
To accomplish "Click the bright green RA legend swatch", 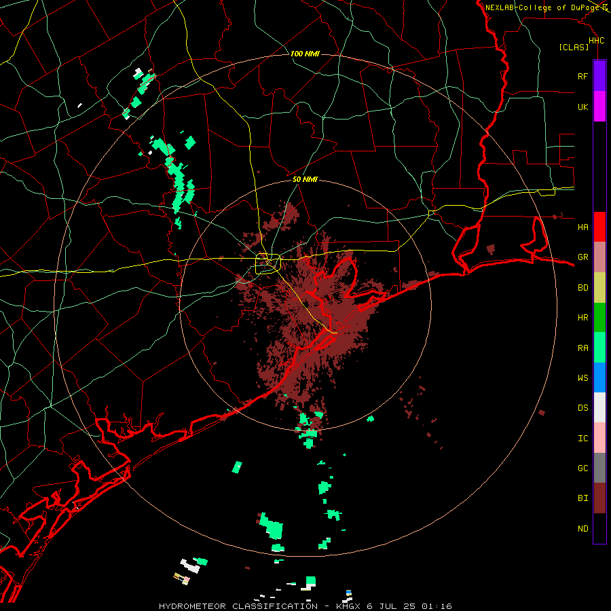I will pos(599,348).
